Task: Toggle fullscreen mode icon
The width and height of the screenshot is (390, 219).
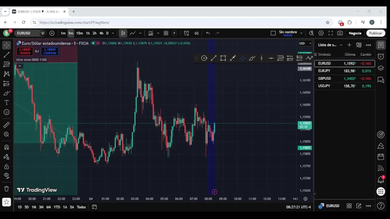Action: 331,33
